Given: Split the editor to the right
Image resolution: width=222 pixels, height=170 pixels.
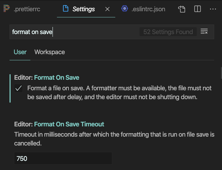Looking at the screenshot, I should (x=197, y=9).
